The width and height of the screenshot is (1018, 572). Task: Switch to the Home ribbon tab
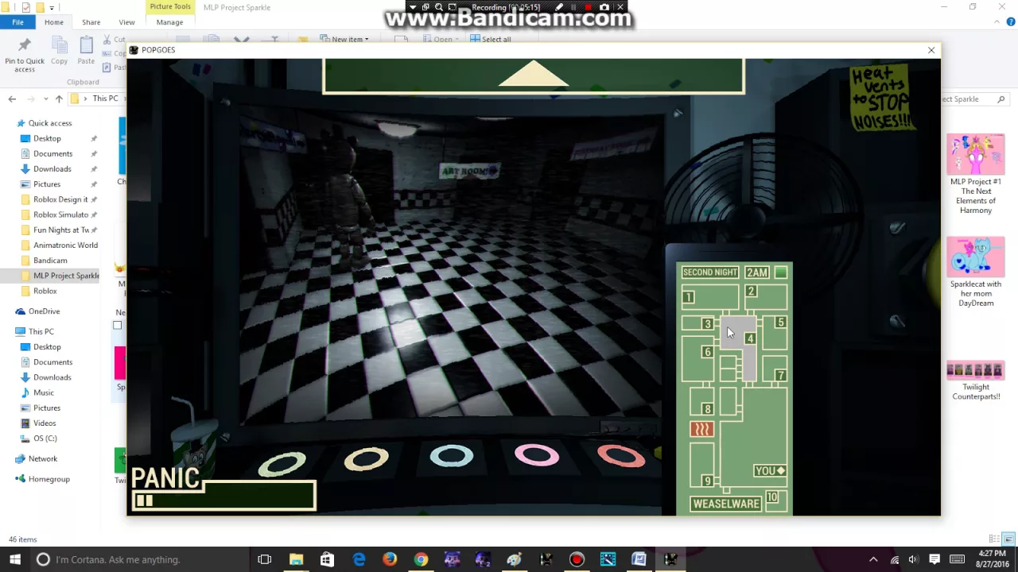[x=54, y=22]
